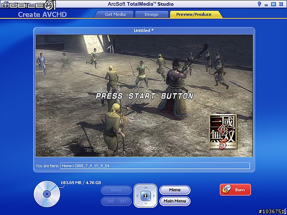Click the video preview area

144,95
